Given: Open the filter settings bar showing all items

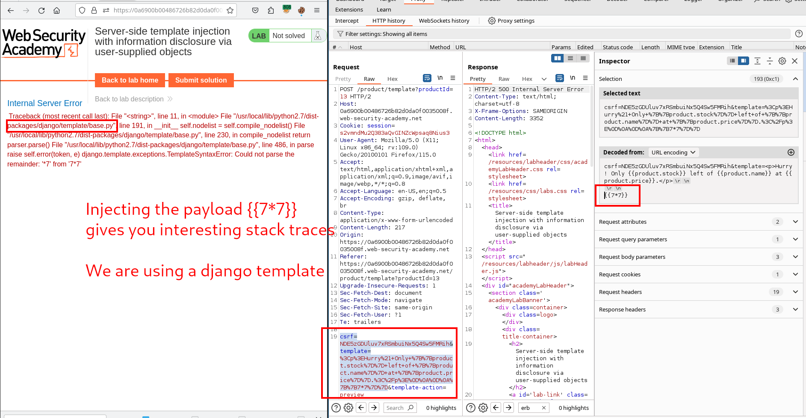Looking at the screenshot, I should tap(561, 34).
